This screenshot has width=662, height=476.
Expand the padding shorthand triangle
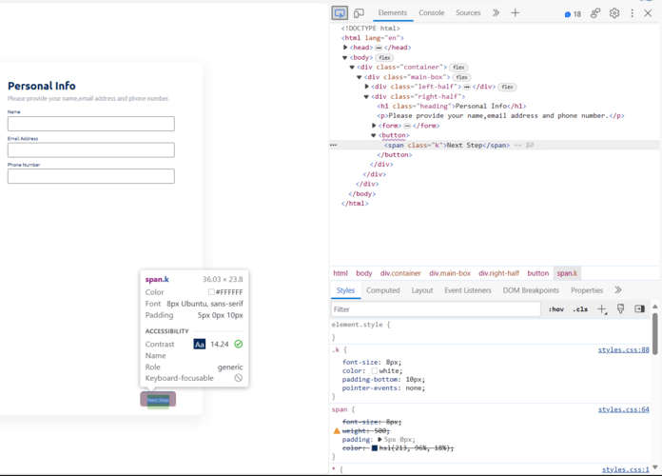click(x=380, y=440)
